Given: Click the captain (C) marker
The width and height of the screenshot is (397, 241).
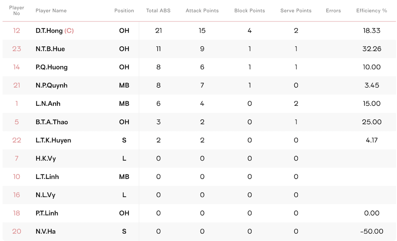Looking at the screenshot, I should (x=69, y=30).
